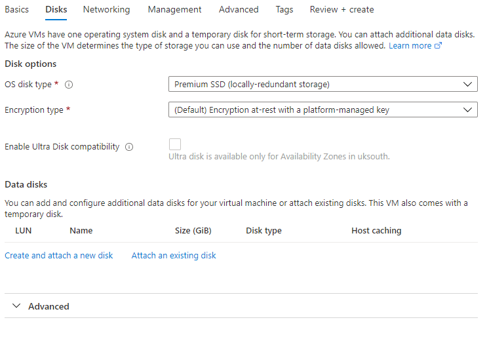Click the info icon beside Enable Ultra Disk compatibility
The image size is (487, 341).
(129, 147)
